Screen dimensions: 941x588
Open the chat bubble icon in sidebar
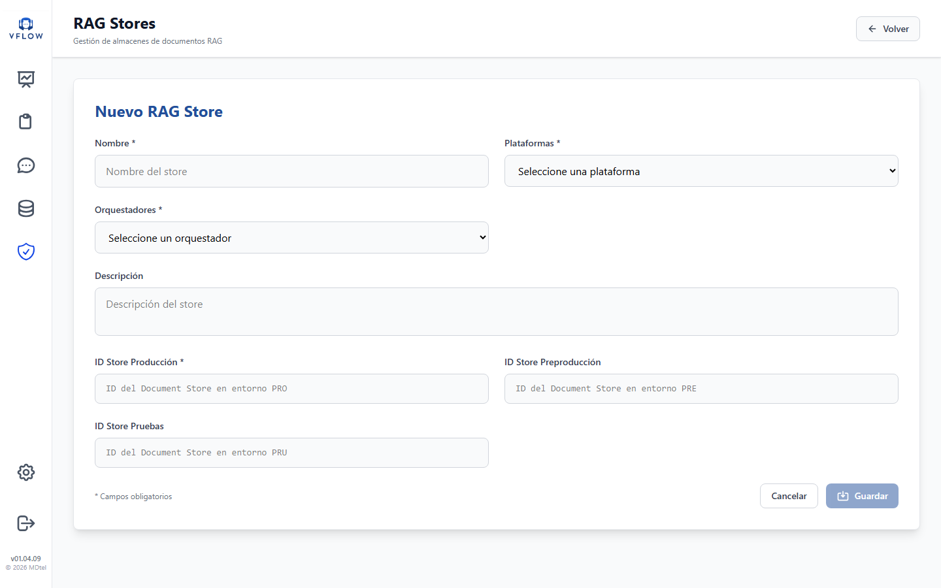click(x=26, y=165)
